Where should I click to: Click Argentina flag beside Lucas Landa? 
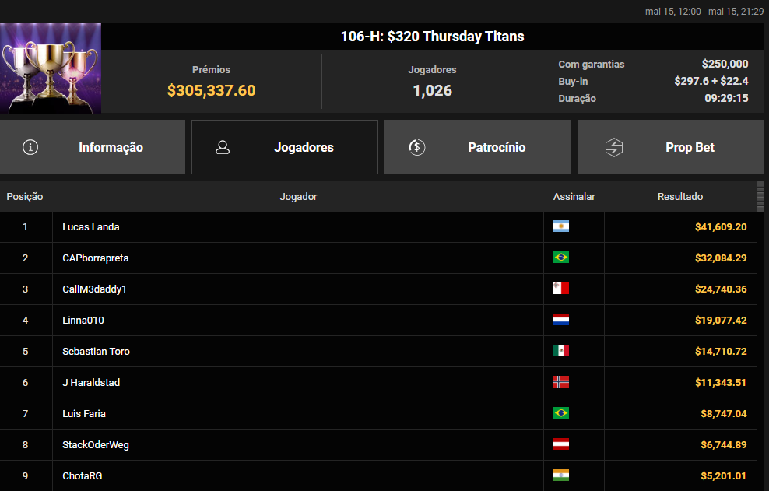point(560,226)
